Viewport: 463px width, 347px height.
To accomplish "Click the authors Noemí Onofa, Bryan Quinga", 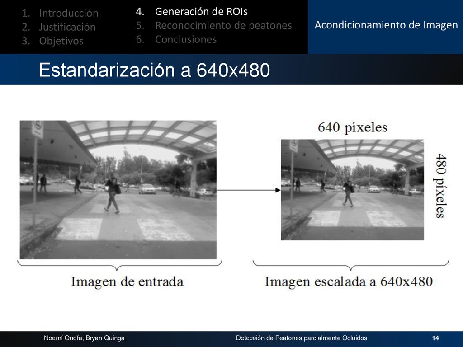I will (84, 338).
